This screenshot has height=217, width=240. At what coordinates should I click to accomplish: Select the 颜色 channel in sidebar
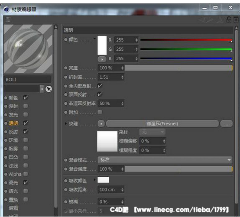point(13,97)
